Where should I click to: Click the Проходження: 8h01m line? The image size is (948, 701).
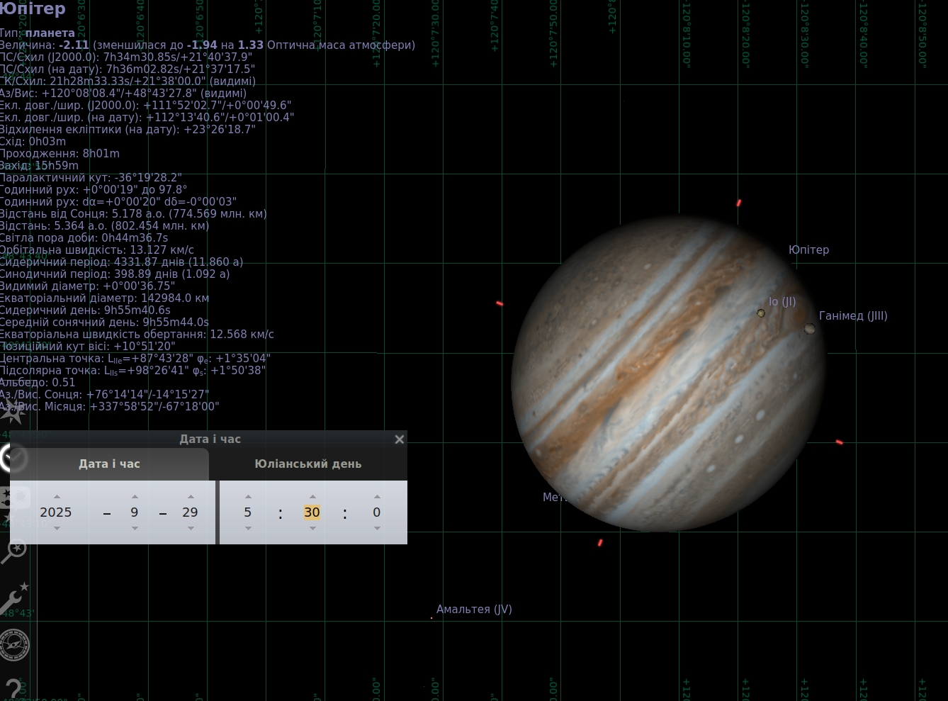pos(60,154)
